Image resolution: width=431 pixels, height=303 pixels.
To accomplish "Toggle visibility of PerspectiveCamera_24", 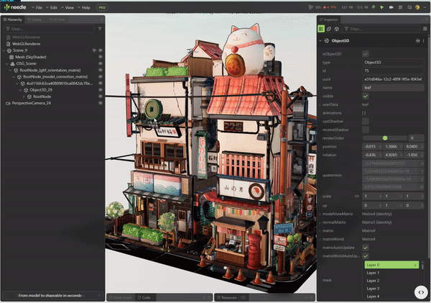I will [x=101, y=103].
